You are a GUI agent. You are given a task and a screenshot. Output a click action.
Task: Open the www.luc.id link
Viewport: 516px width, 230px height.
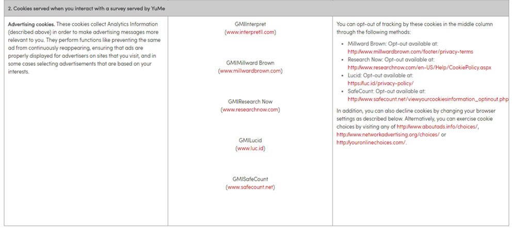point(250,149)
